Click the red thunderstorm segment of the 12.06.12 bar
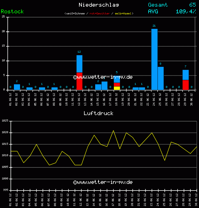 click(x=79, y=81)
